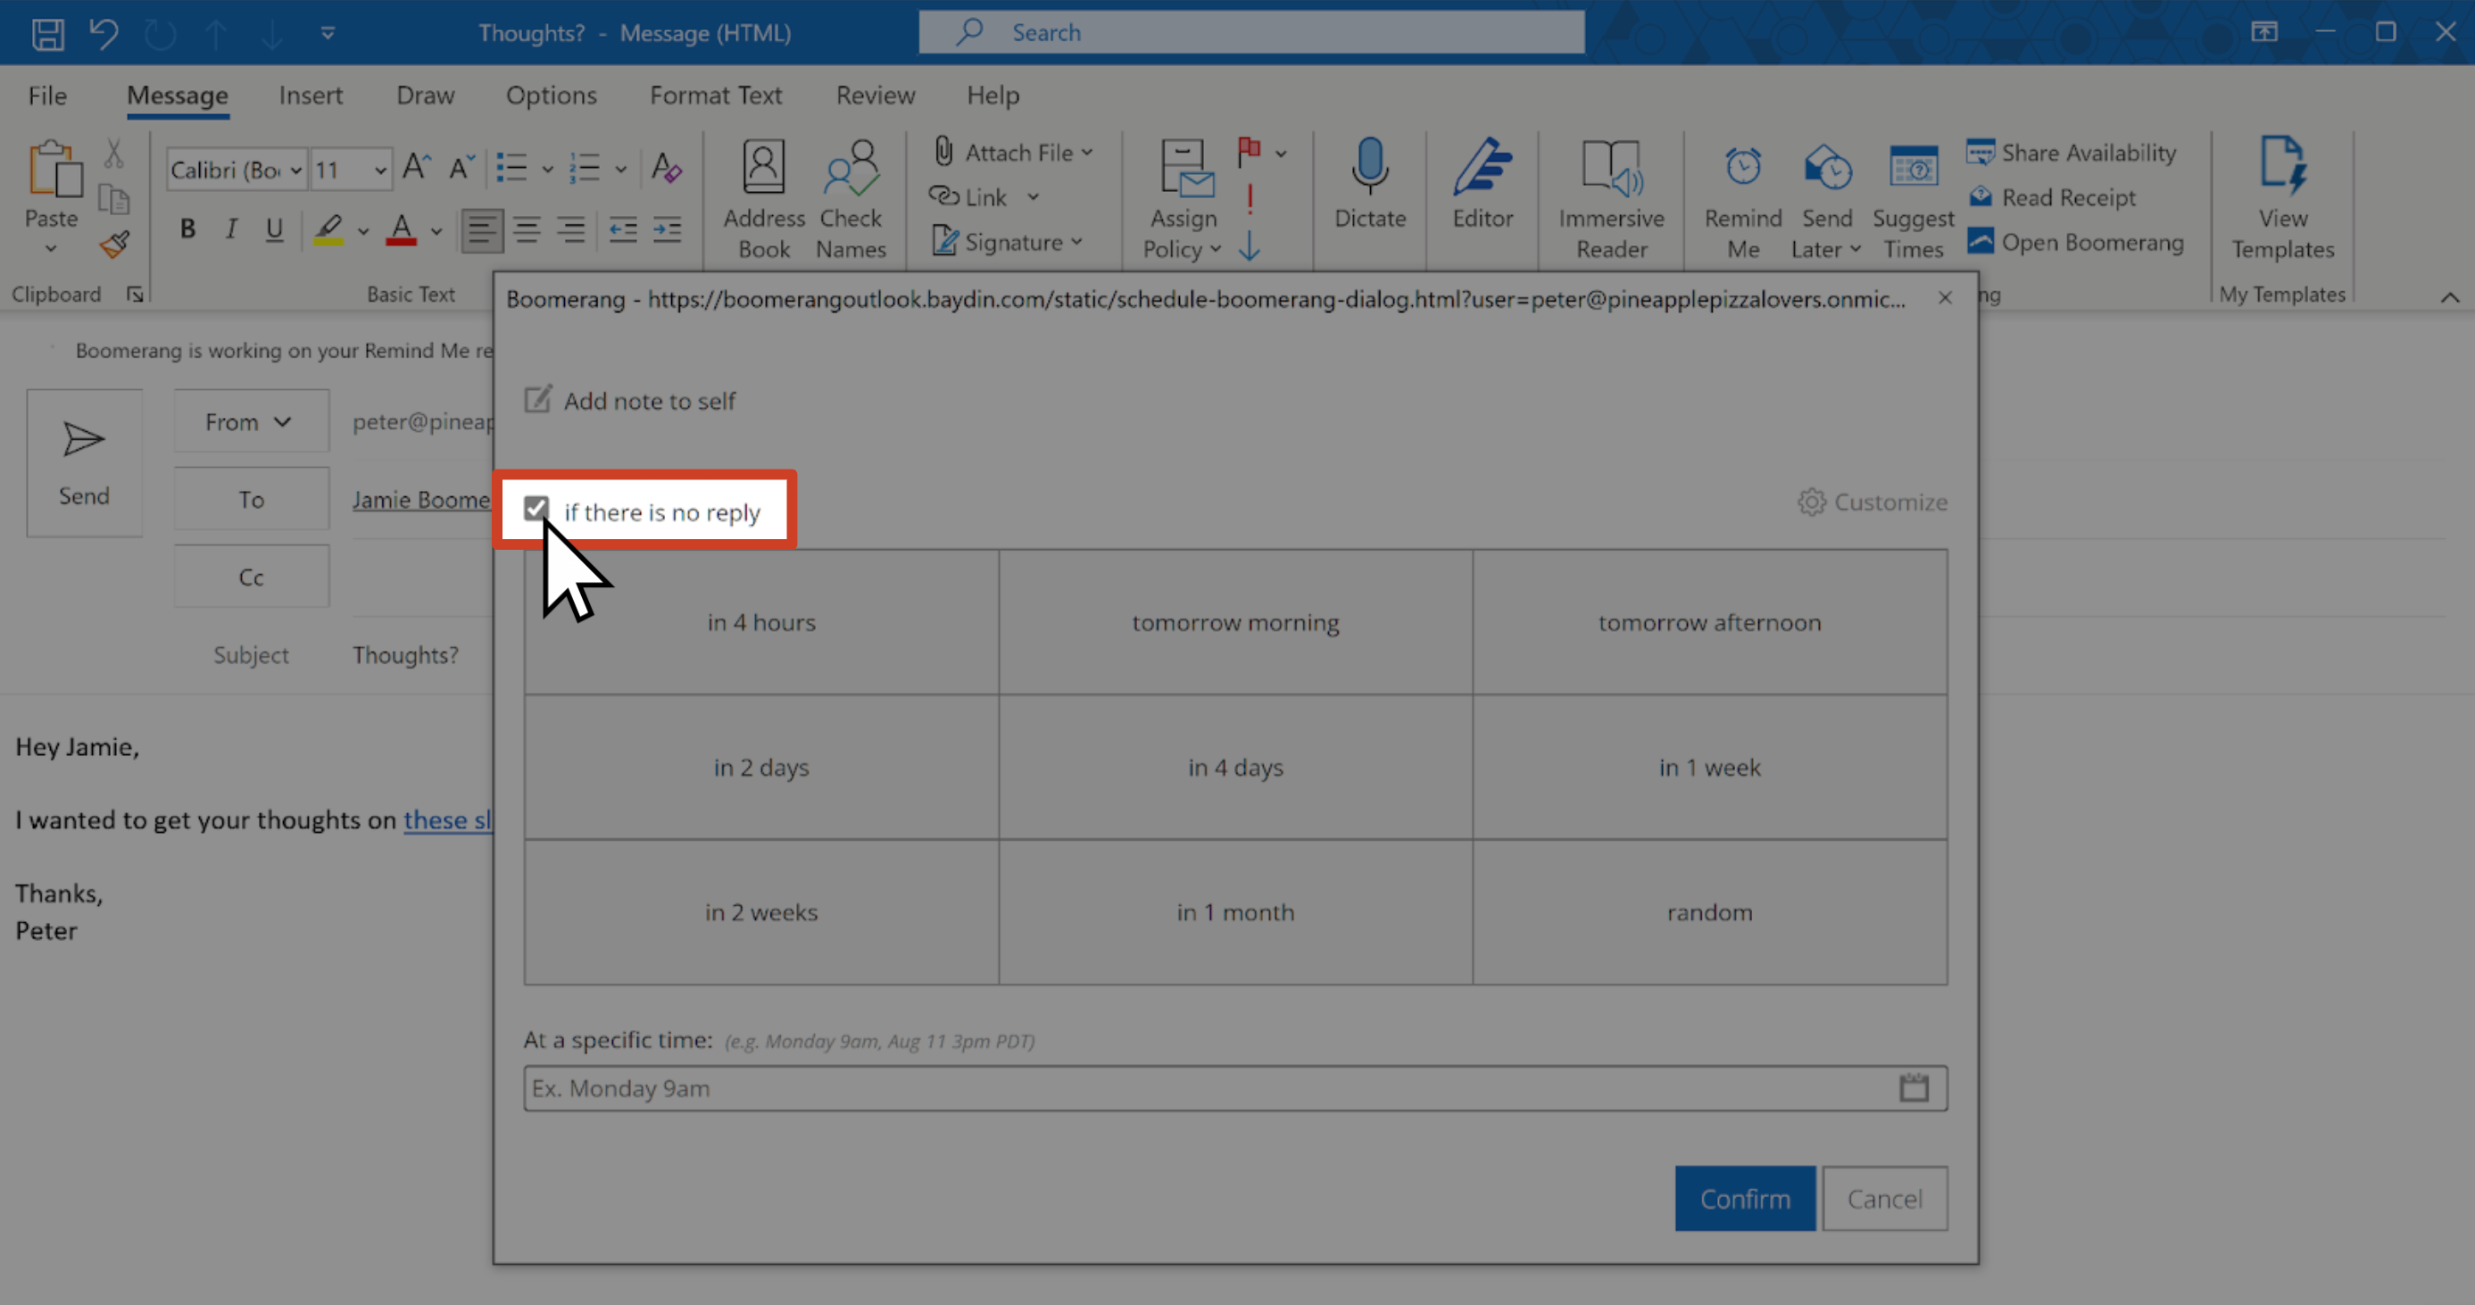Click the title bar Search box
This screenshot has width=2475, height=1305.
point(1252,33)
